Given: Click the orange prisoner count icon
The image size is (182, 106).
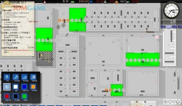Looking at the screenshot, I should [117, 2].
